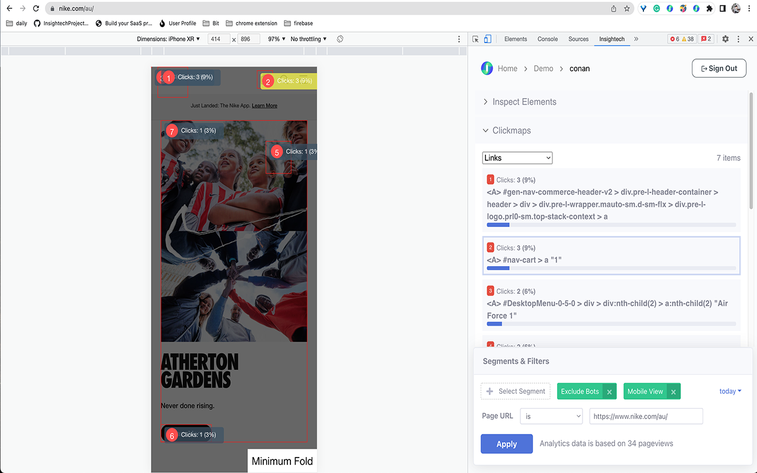
Task: Click the device toolbar toggle icon
Action: click(487, 38)
